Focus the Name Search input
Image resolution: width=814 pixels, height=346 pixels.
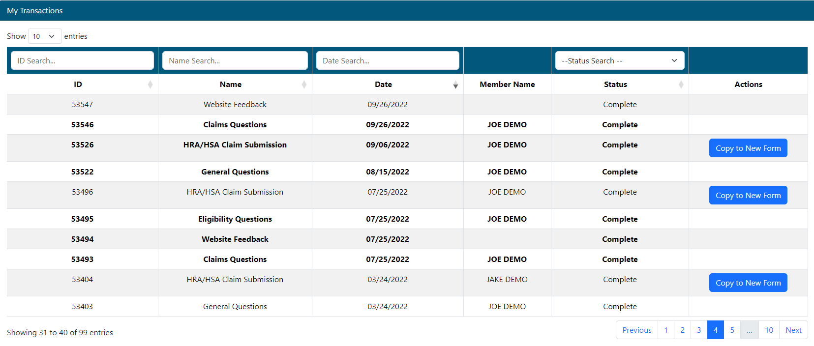[x=235, y=61]
